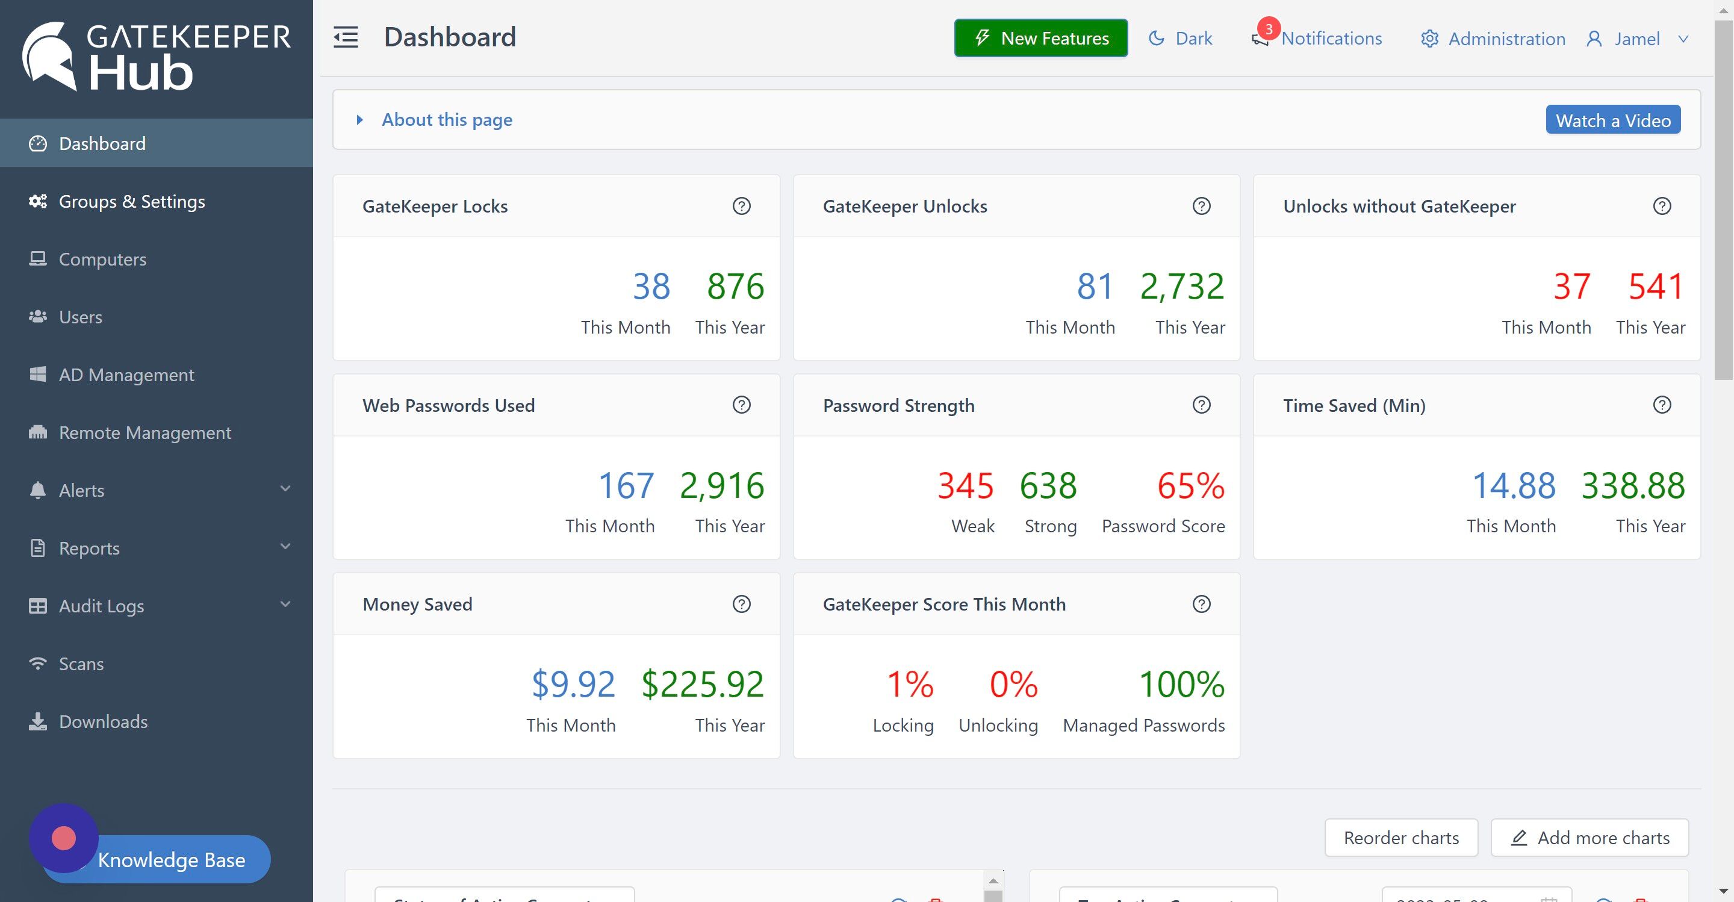Open Groups & Settings
Image resolution: width=1734 pixels, height=902 pixels.
(156, 201)
